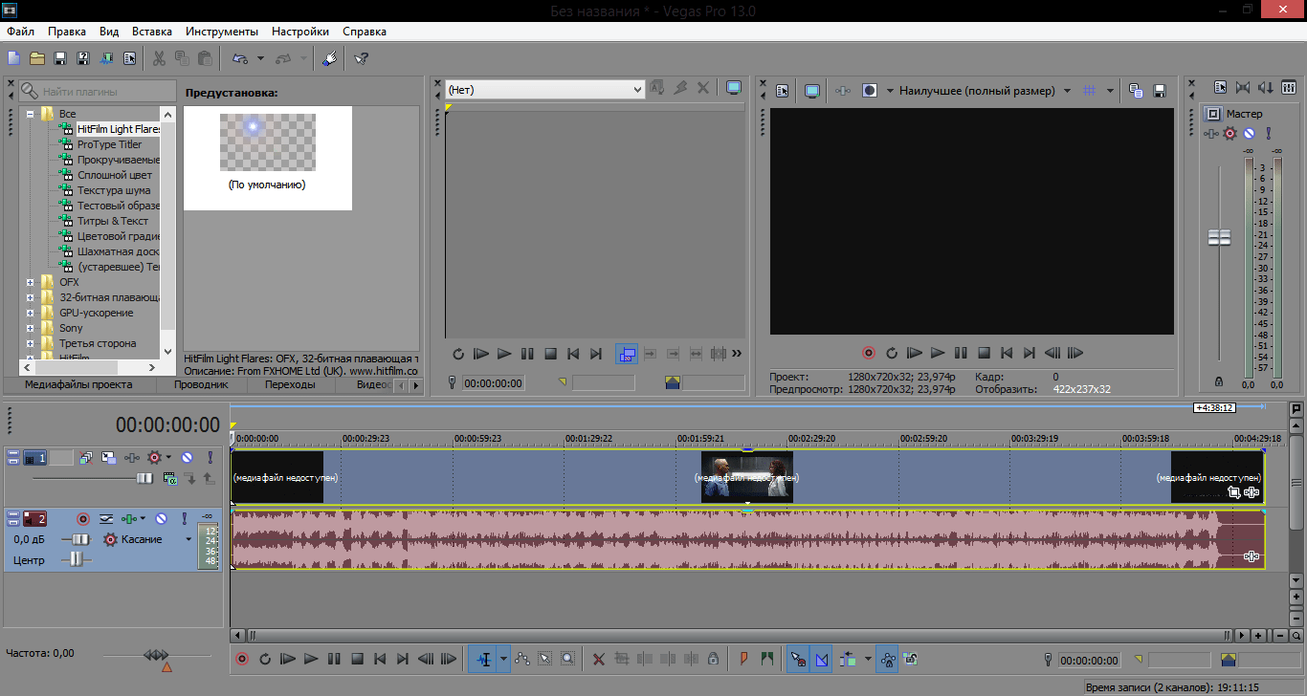Select the Zoom edit tool (magnifier)
This screenshot has height=696, width=1307.
pyautogui.click(x=568, y=659)
